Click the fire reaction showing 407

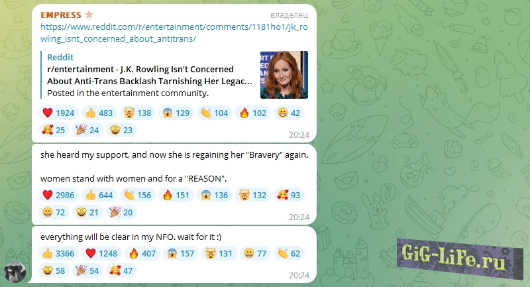tap(142, 254)
